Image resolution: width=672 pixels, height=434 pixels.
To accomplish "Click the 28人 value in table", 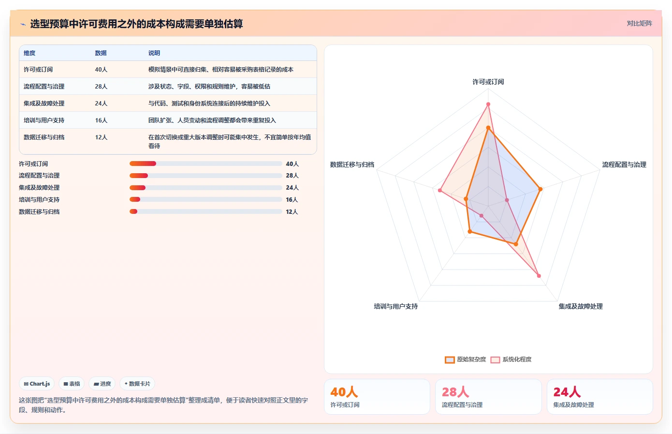I will [x=101, y=87].
